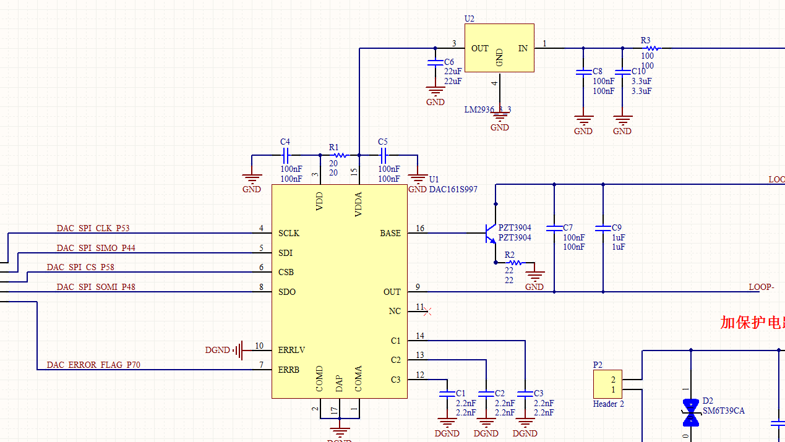Select capacitor C10 symbol
The width and height of the screenshot is (785, 442).
click(622, 72)
